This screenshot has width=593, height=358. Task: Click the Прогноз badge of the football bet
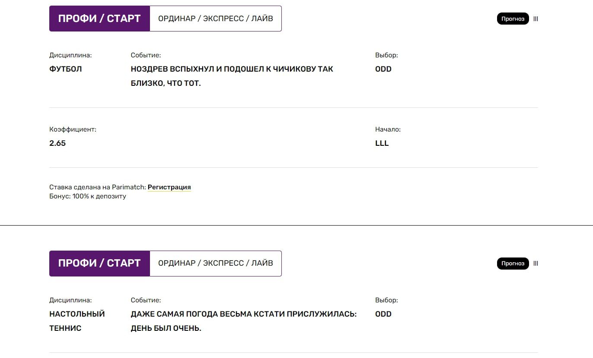click(x=513, y=19)
